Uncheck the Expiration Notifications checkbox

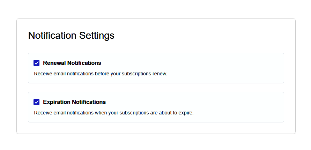36,102
